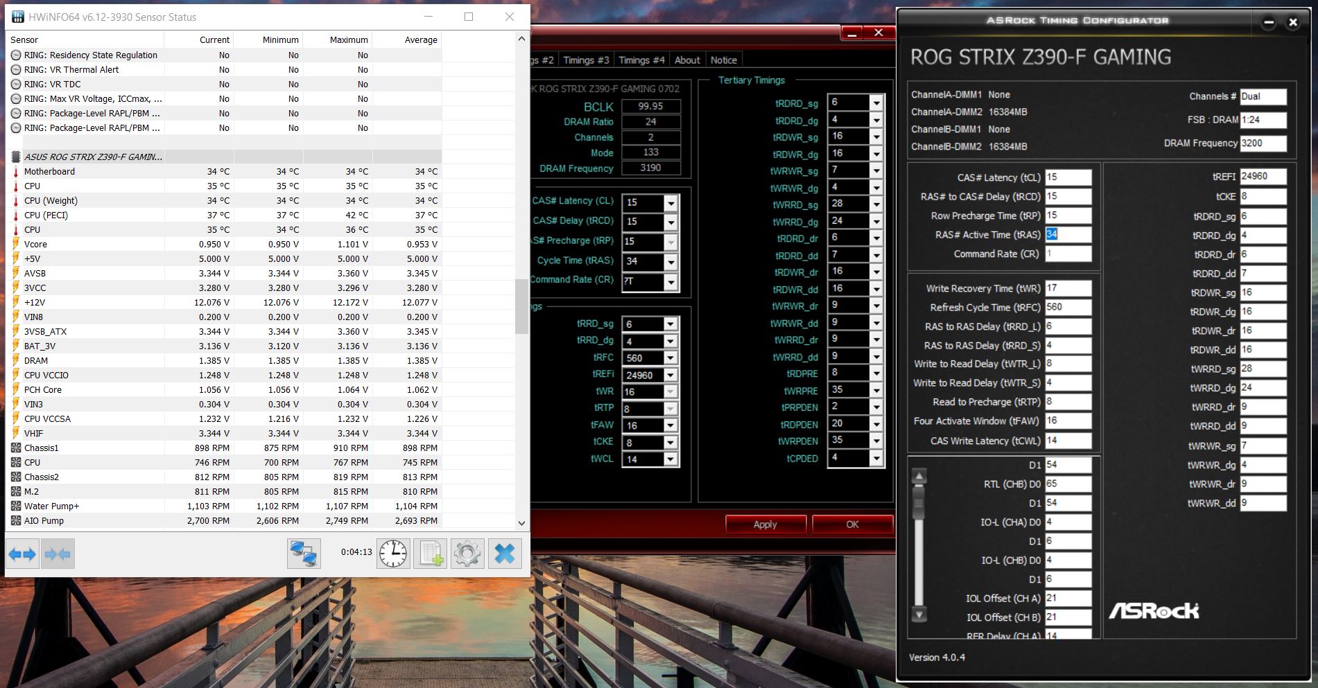Click the OK button in MemTweakIt

(x=852, y=524)
